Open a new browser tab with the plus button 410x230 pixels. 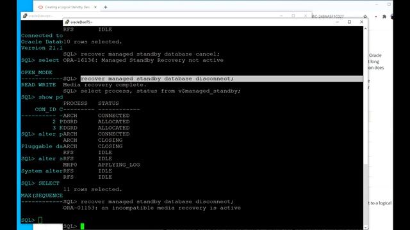point(105,7)
